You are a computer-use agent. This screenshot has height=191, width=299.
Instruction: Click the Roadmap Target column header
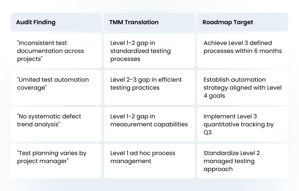pos(243,22)
